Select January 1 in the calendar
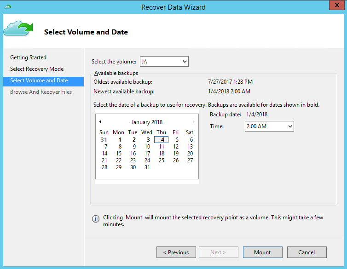Image resolution: width=347 pixels, height=269 pixels. 120,140
